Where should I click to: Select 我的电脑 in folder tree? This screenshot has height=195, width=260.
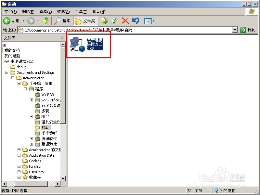[12, 56]
